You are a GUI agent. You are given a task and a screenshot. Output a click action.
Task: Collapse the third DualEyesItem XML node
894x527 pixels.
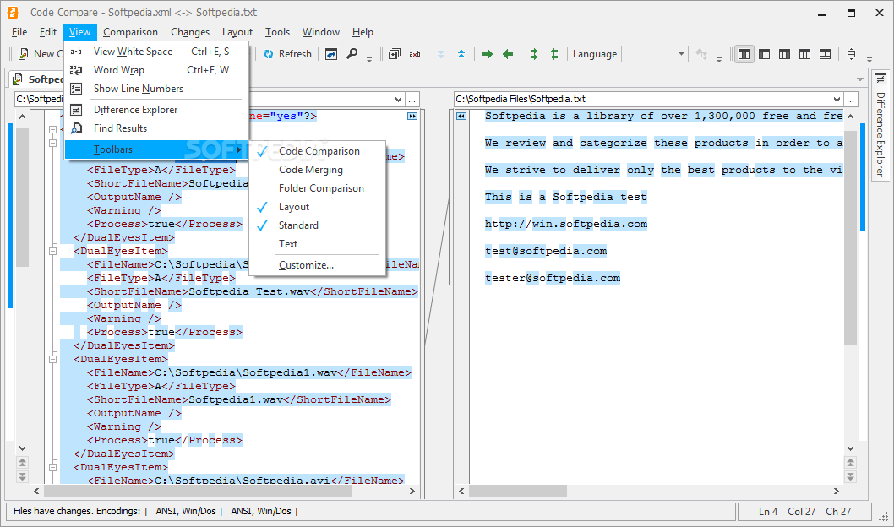pos(53,359)
